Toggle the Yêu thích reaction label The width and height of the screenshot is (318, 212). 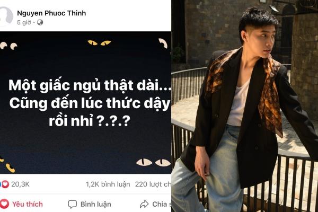(x=28, y=204)
